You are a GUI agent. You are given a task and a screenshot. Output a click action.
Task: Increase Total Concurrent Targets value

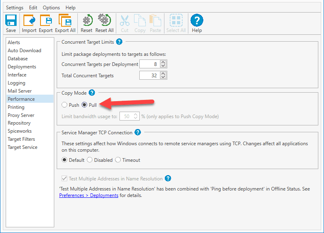[x=163, y=74]
